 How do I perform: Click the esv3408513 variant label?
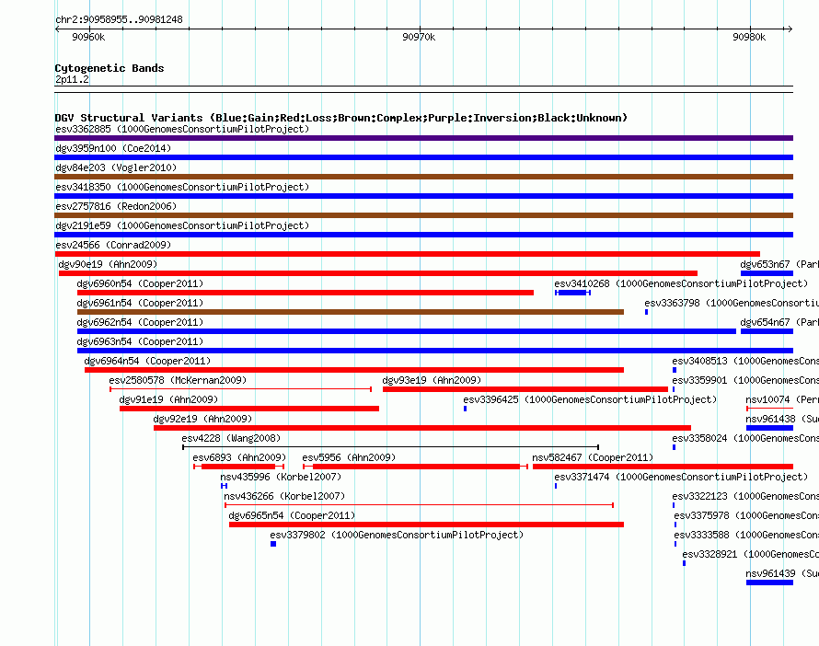pos(745,361)
